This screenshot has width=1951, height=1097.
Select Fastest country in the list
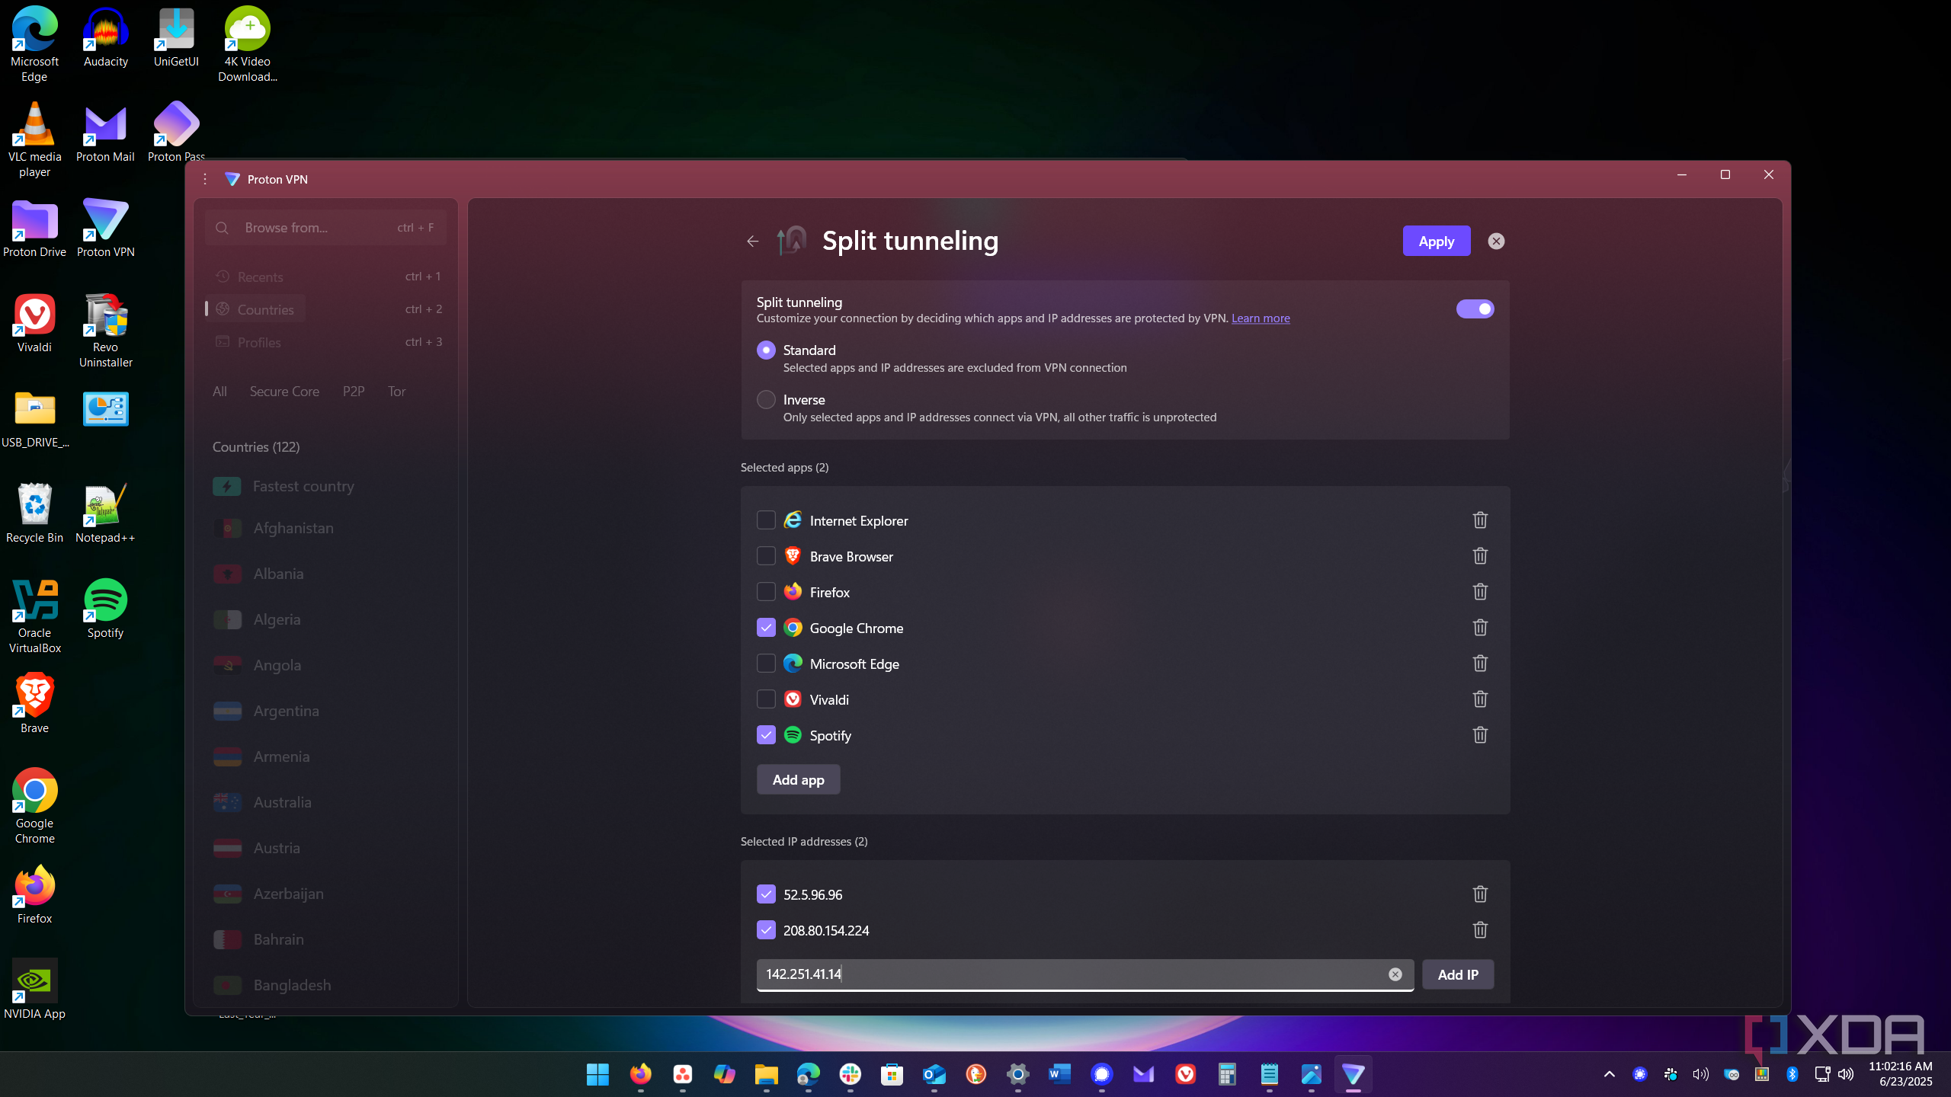point(326,486)
